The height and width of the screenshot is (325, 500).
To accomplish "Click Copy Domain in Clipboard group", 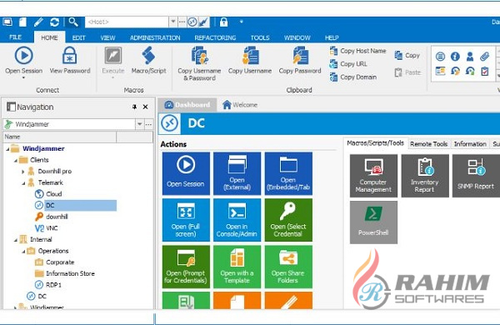I will pos(353,77).
